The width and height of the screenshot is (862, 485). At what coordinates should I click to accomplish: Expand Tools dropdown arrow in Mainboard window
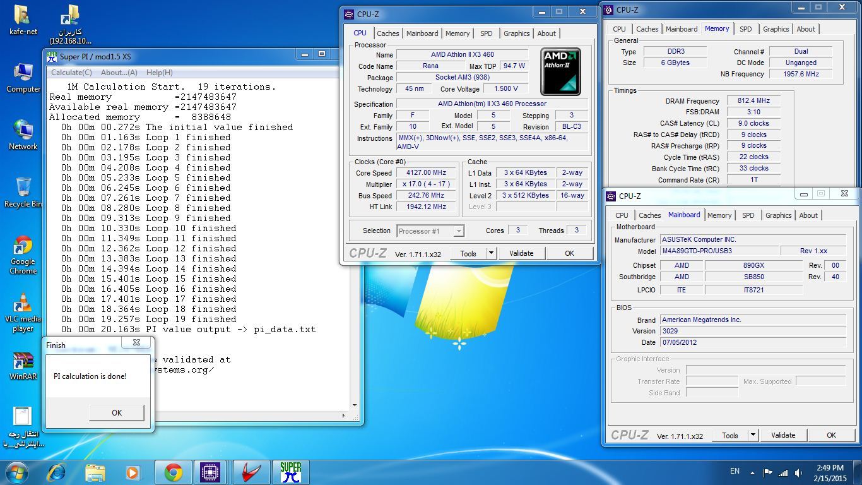pos(753,435)
